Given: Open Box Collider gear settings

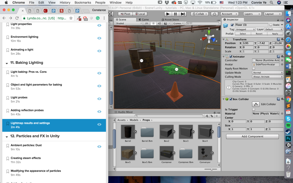Looking at the screenshot, I should click(282, 99).
